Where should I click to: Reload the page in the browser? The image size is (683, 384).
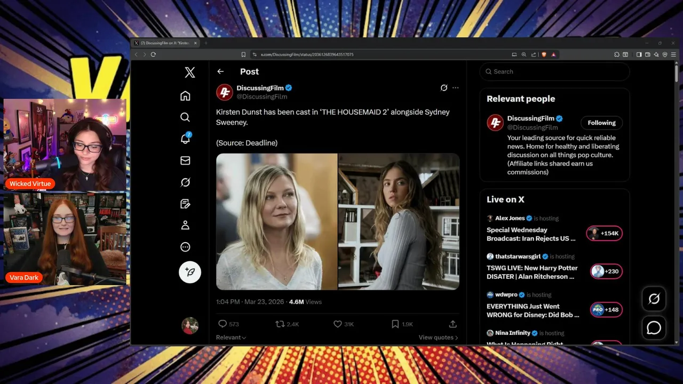(153, 54)
